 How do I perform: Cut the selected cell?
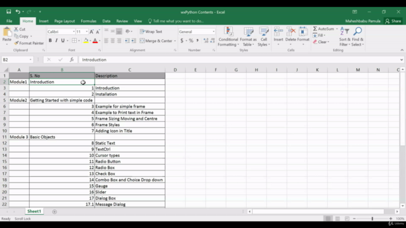20,29
